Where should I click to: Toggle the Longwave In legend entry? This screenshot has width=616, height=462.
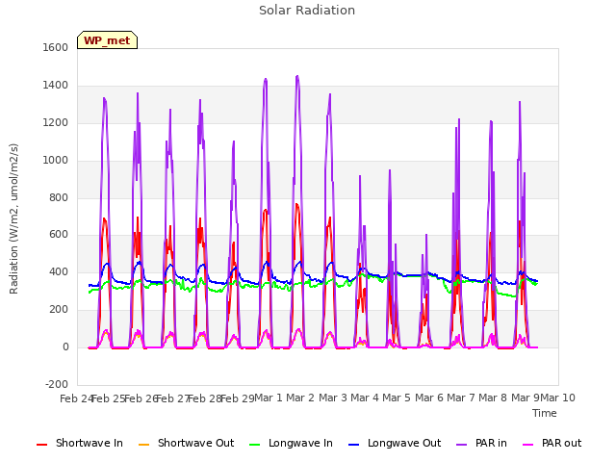pos(291,443)
